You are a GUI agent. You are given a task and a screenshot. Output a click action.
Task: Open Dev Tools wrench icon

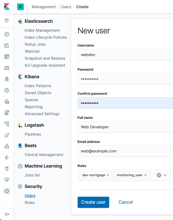click(x=7, y=169)
